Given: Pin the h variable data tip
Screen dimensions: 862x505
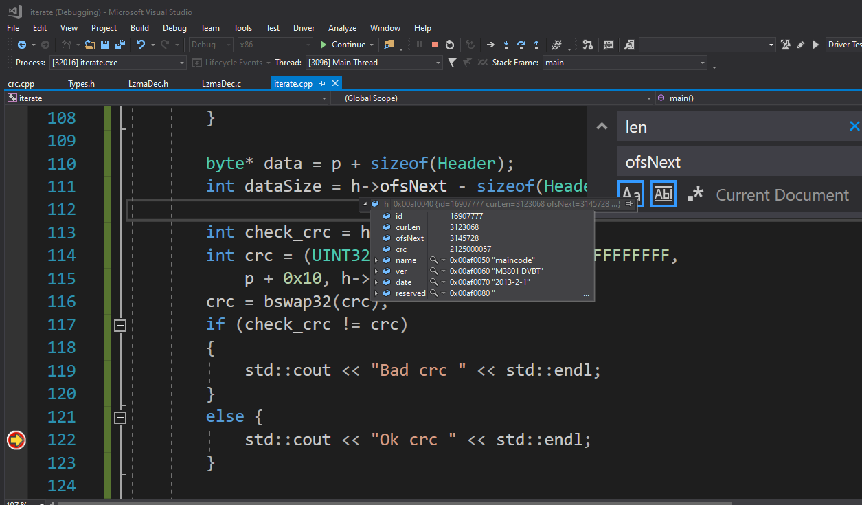Looking at the screenshot, I should [x=628, y=204].
